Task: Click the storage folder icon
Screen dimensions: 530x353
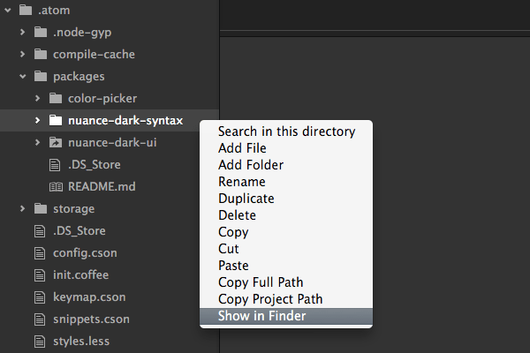Action: tap(41, 209)
